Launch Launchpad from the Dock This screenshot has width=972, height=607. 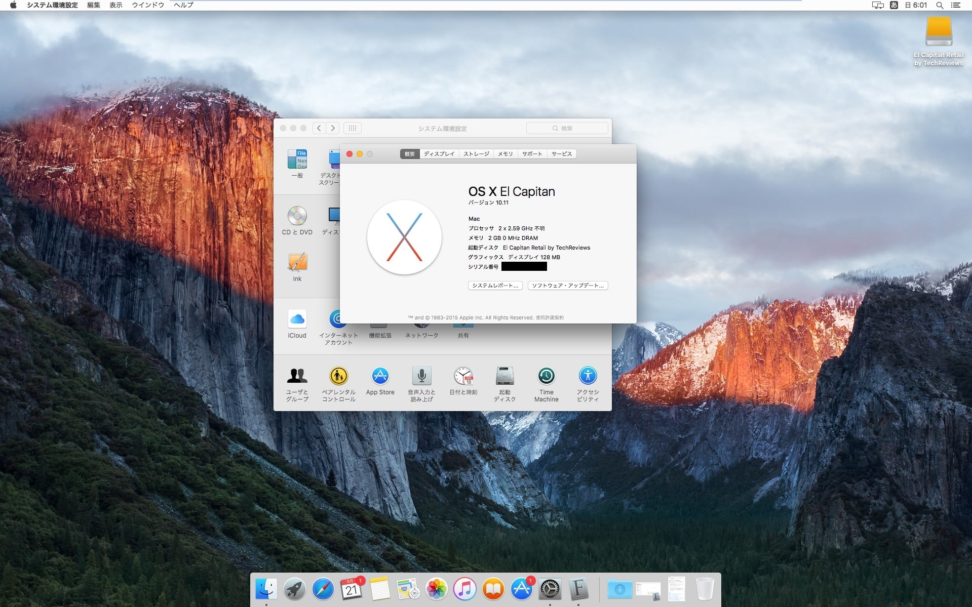tap(295, 589)
